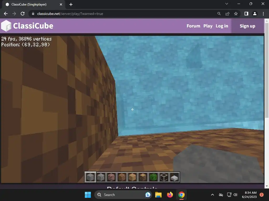
Task: Click the OneDrive cloud tray icon
Action: pos(221,195)
